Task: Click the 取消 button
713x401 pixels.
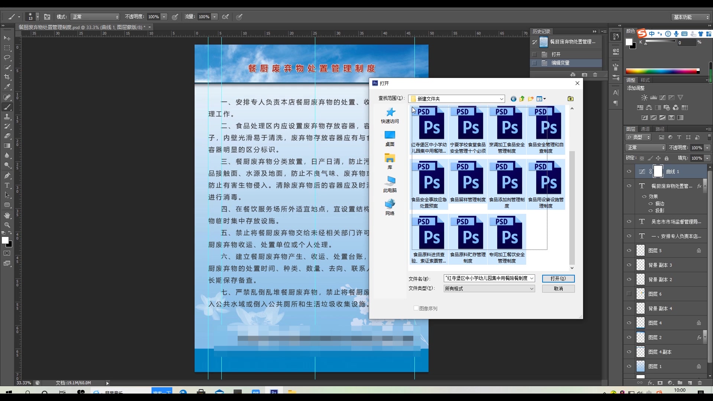Action: pyautogui.click(x=558, y=288)
